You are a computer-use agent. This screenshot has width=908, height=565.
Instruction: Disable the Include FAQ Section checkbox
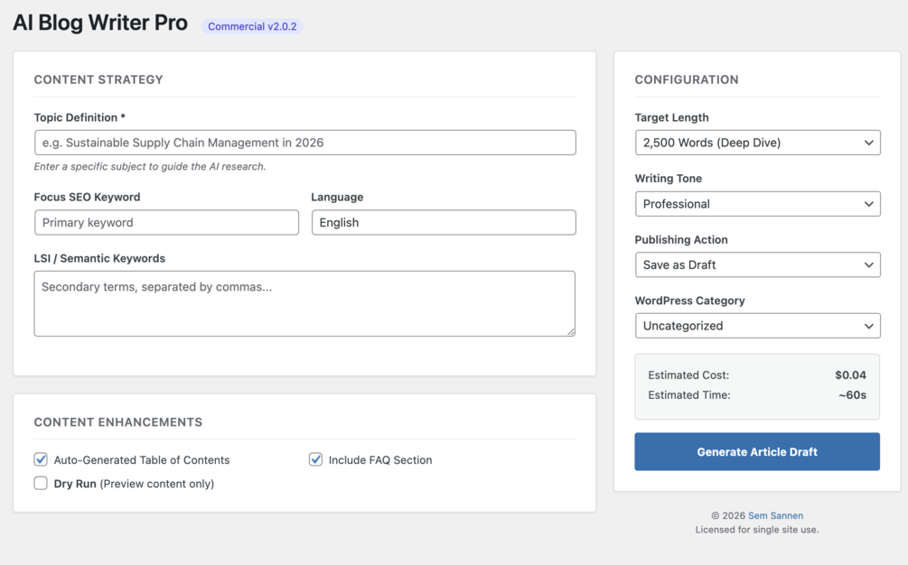[315, 459]
